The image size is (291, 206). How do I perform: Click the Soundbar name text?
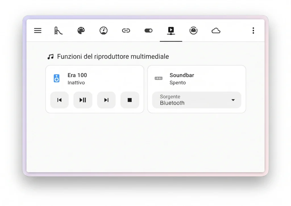[182, 75]
